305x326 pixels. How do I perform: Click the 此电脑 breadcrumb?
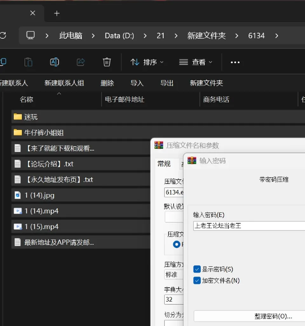(71, 36)
